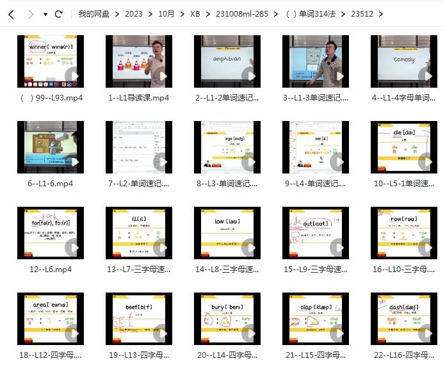The width and height of the screenshot is (445, 370).
Task: Play the 19--L13-四字母 video
Action: tap(162, 334)
